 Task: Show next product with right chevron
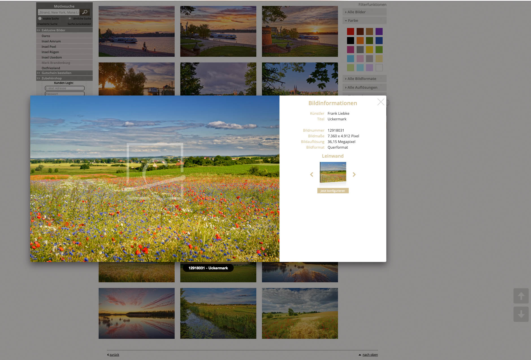354,175
